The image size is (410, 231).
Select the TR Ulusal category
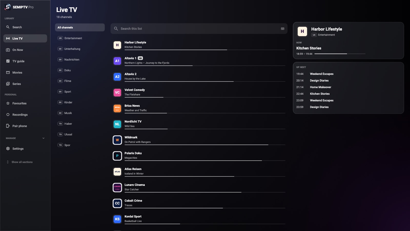(x=80, y=134)
